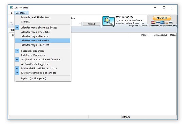
Task: Toggle Kicsinyítéskor kiüríti a találatokat
Action: pyautogui.click(x=43, y=73)
